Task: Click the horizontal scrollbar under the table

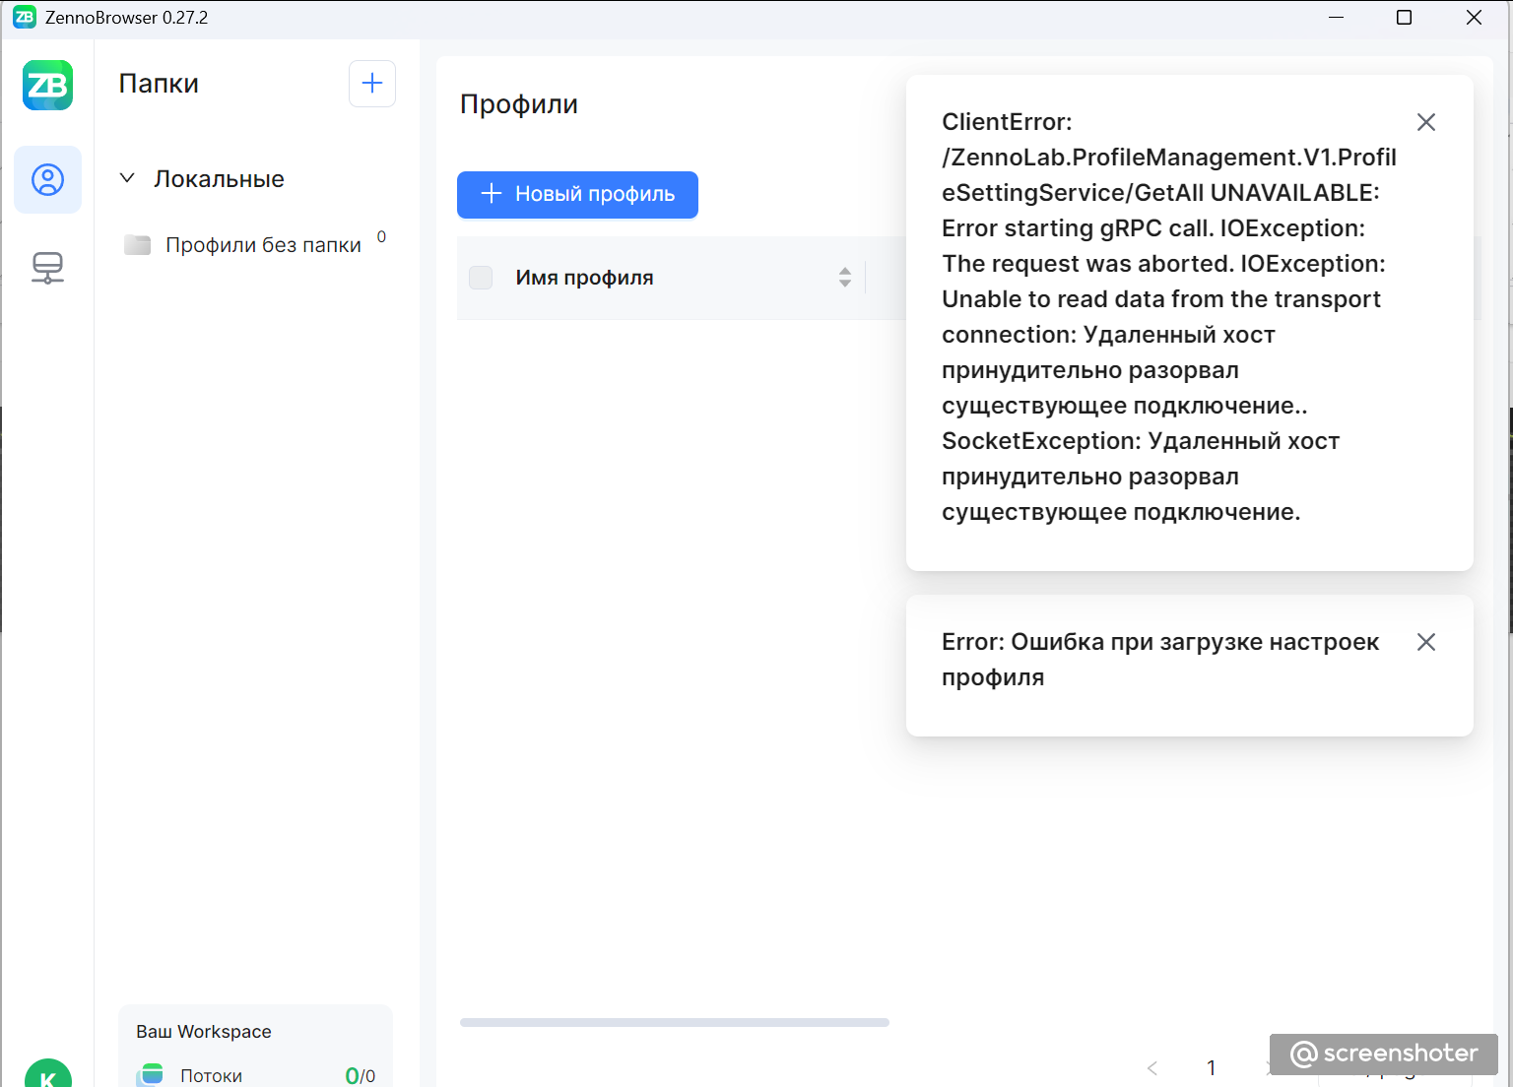Action: (x=674, y=1023)
